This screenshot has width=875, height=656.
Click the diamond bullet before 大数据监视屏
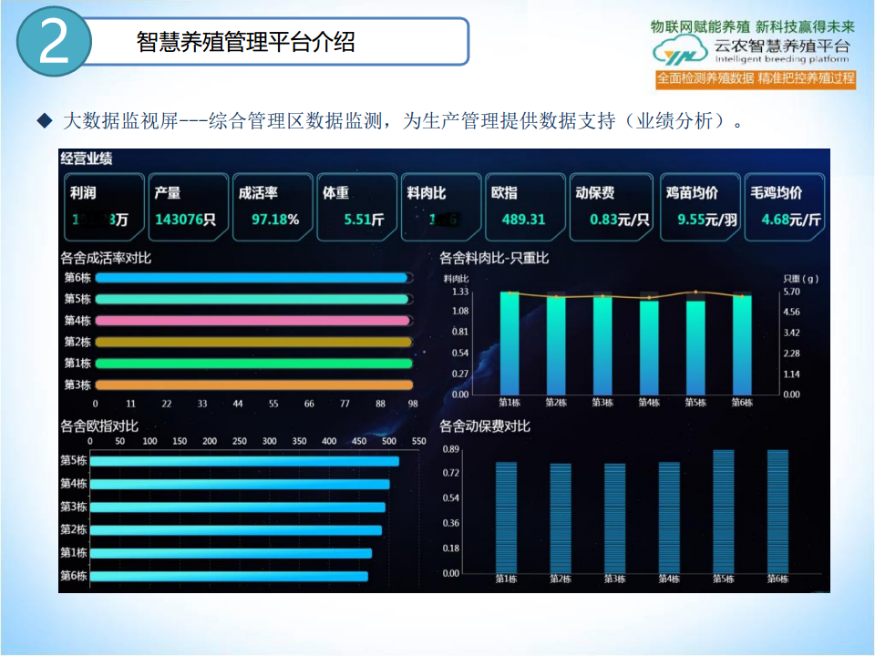(x=43, y=121)
